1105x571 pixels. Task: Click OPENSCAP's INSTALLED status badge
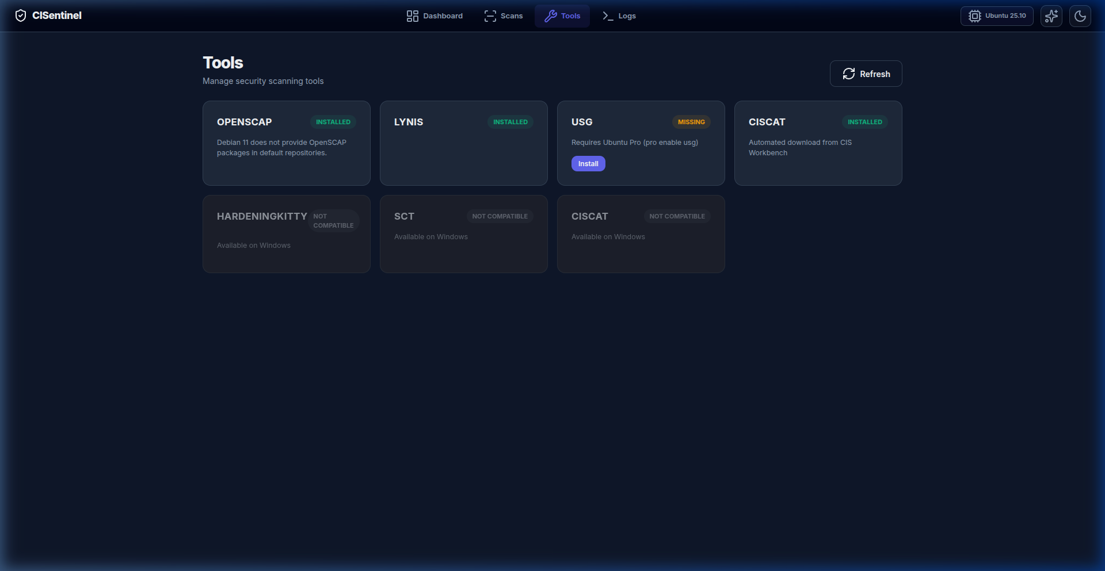click(x=333, y=122)
